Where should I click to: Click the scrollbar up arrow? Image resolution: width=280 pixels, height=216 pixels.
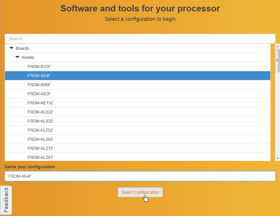pyautogui.click(x=277, y=46)
